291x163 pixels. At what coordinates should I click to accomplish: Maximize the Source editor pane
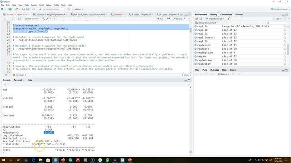pyautogui.click(x=189, y=14)
